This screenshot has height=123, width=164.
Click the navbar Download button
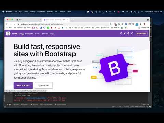coord(141,33)
